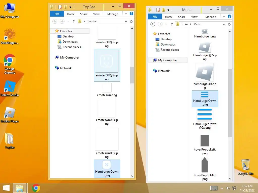The width and height of the screenshot is (258, 193).
Task: Click the volume speaker tray icon
Action: [228, 188]
